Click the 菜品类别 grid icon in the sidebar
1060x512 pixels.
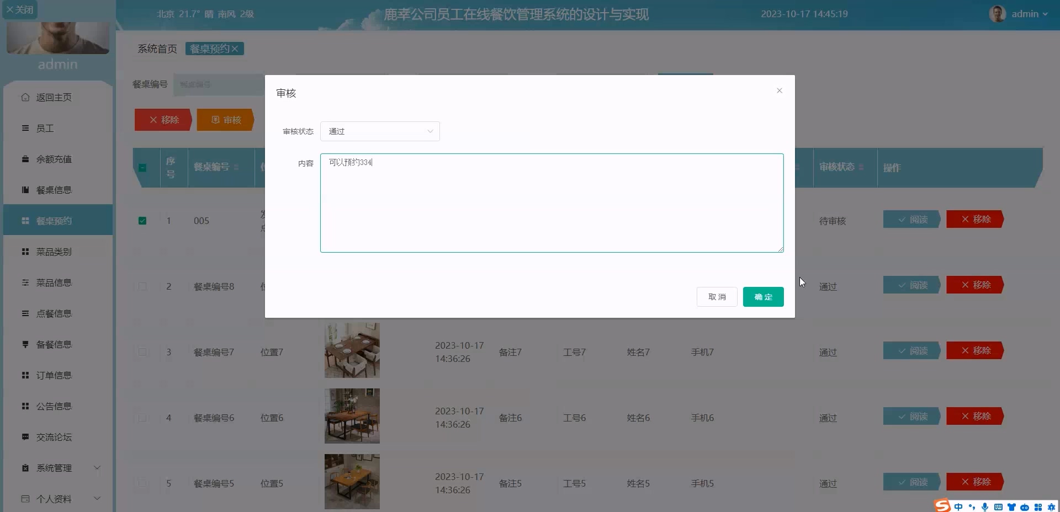25,252
